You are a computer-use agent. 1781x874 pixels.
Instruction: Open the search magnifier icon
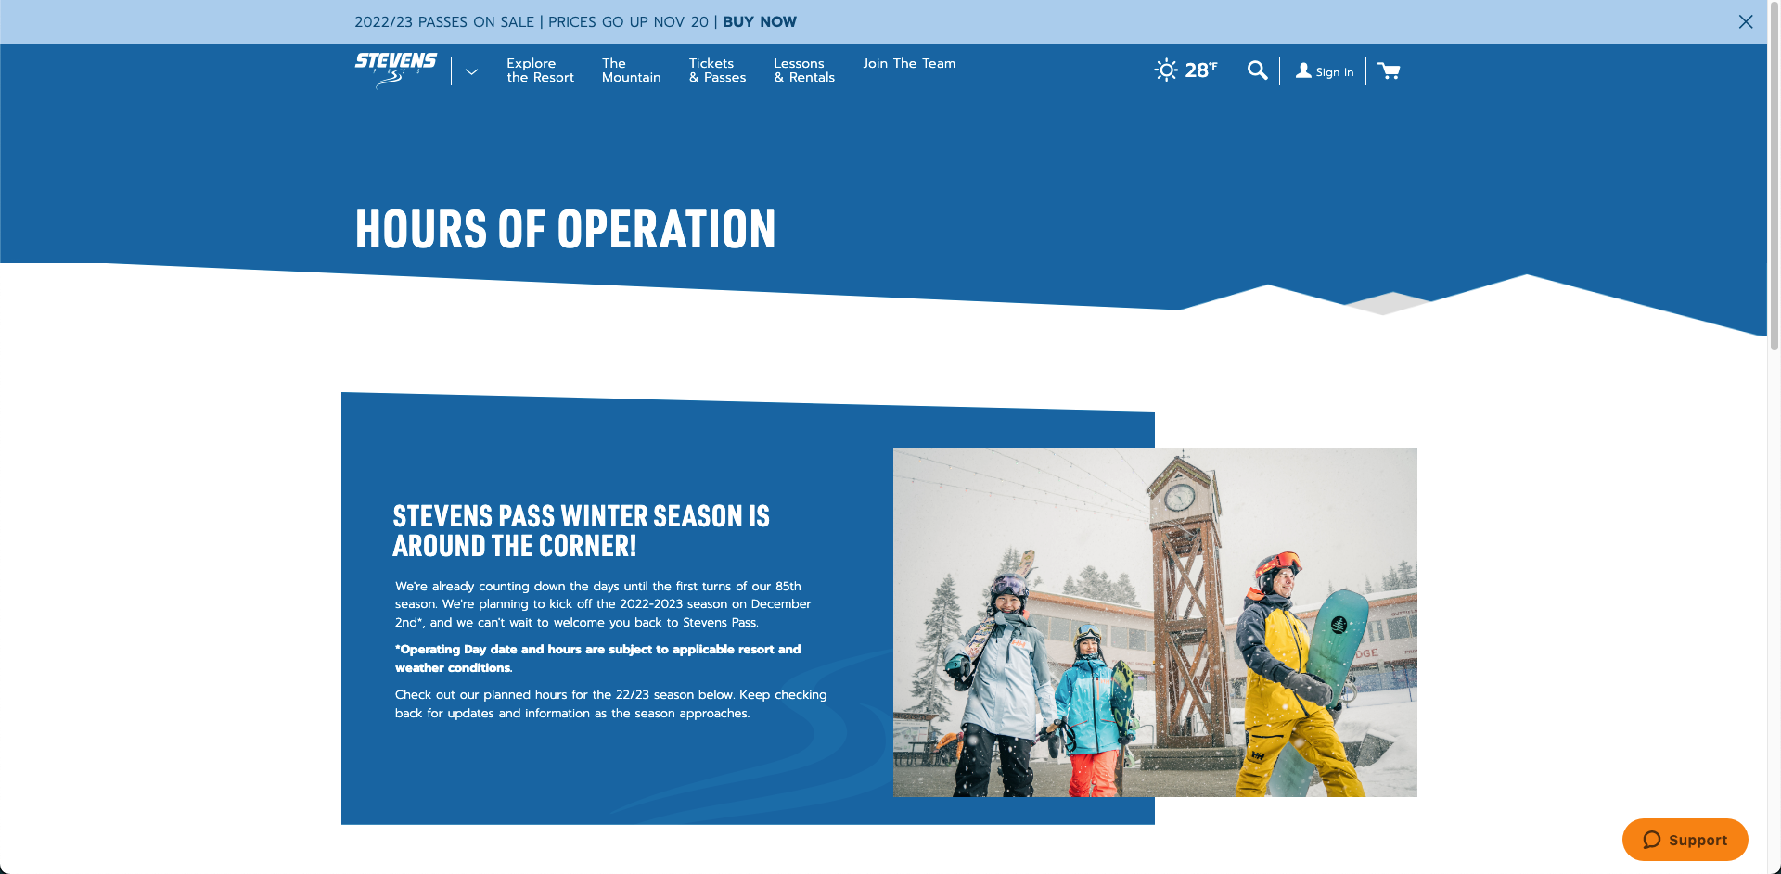click(1257, 70)
